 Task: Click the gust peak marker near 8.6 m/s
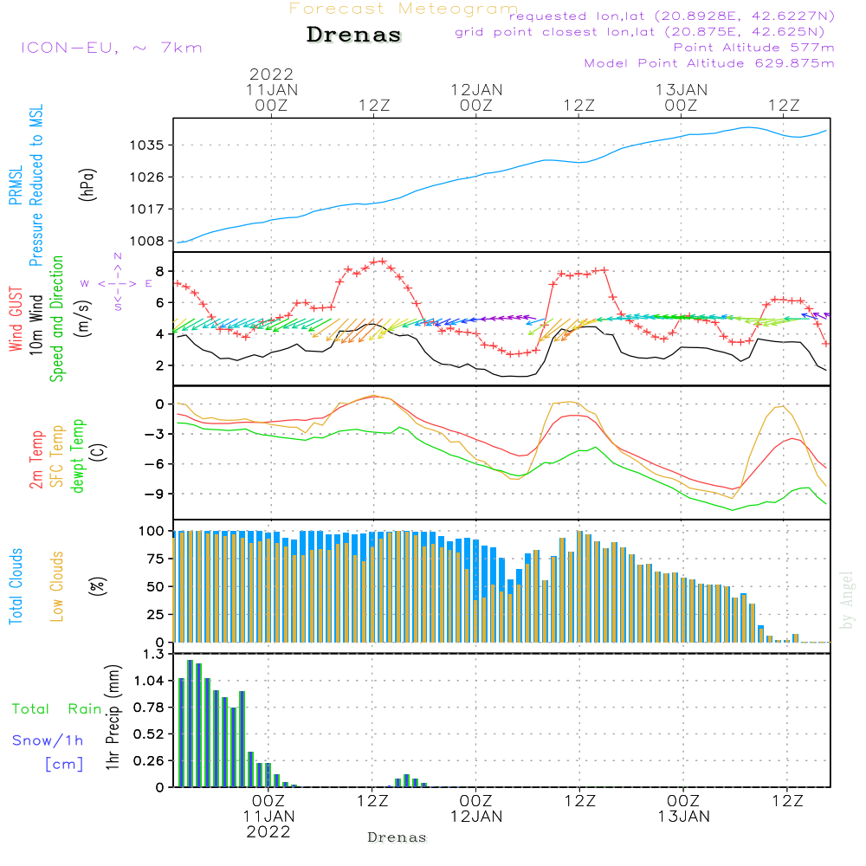tap(381, 261)
